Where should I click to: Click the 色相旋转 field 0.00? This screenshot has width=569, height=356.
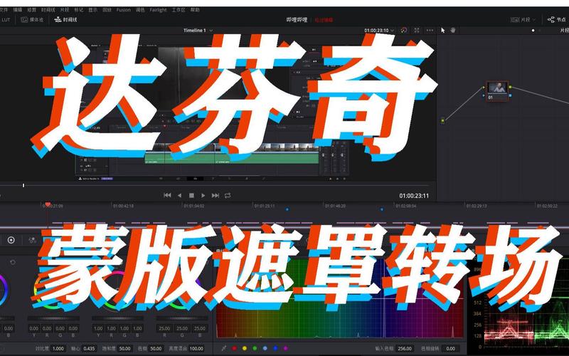pyautogui.click(x=451, y=348)
